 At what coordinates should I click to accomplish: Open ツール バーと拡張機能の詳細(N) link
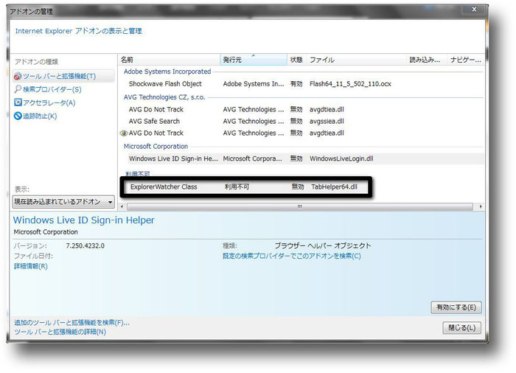[x=60, y=332]
